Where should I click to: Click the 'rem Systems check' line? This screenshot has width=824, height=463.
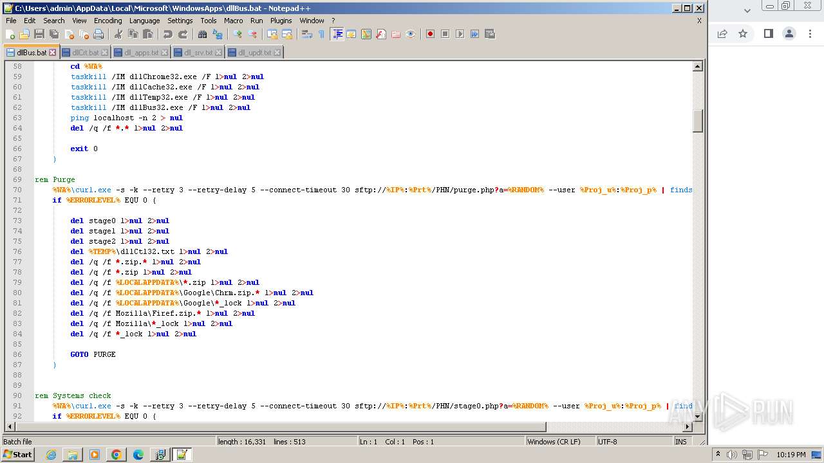point(73,395)
